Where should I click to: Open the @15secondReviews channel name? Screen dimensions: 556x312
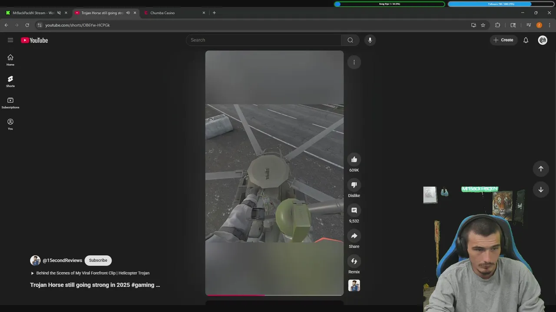(62, 260)
